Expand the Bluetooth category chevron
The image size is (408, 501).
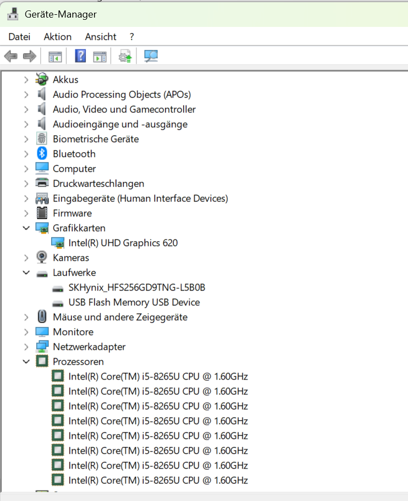pyautogui.click(x=26, y=154)
